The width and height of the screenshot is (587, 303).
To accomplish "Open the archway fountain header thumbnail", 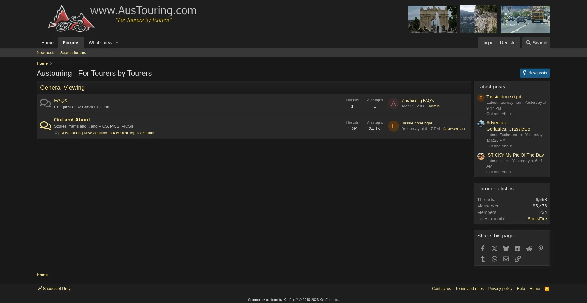I will click(x=432, y=19).
